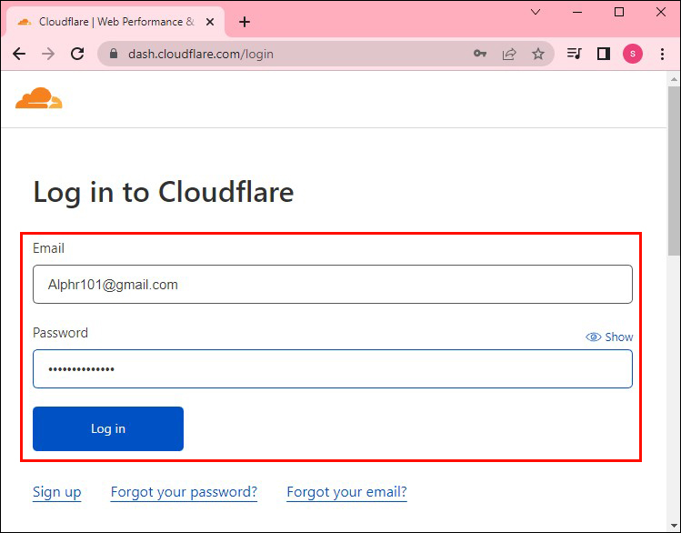
Task: Open the media control icon
Action: point(574,54)
